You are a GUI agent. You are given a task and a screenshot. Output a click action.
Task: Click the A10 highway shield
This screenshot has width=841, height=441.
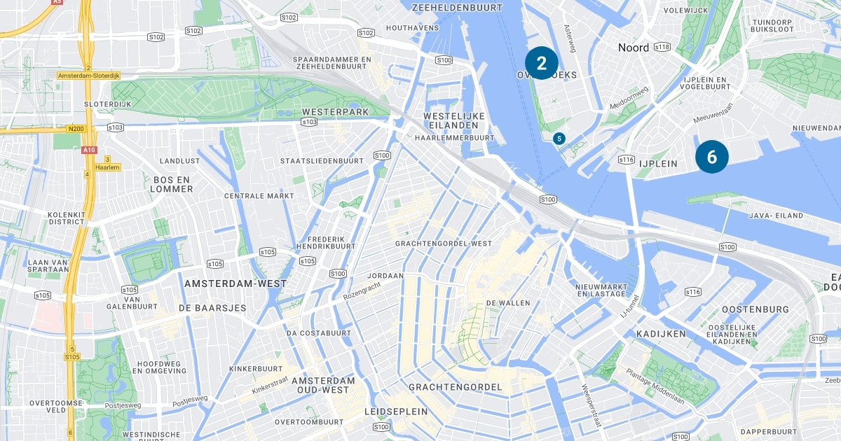[x=88, y=150]
